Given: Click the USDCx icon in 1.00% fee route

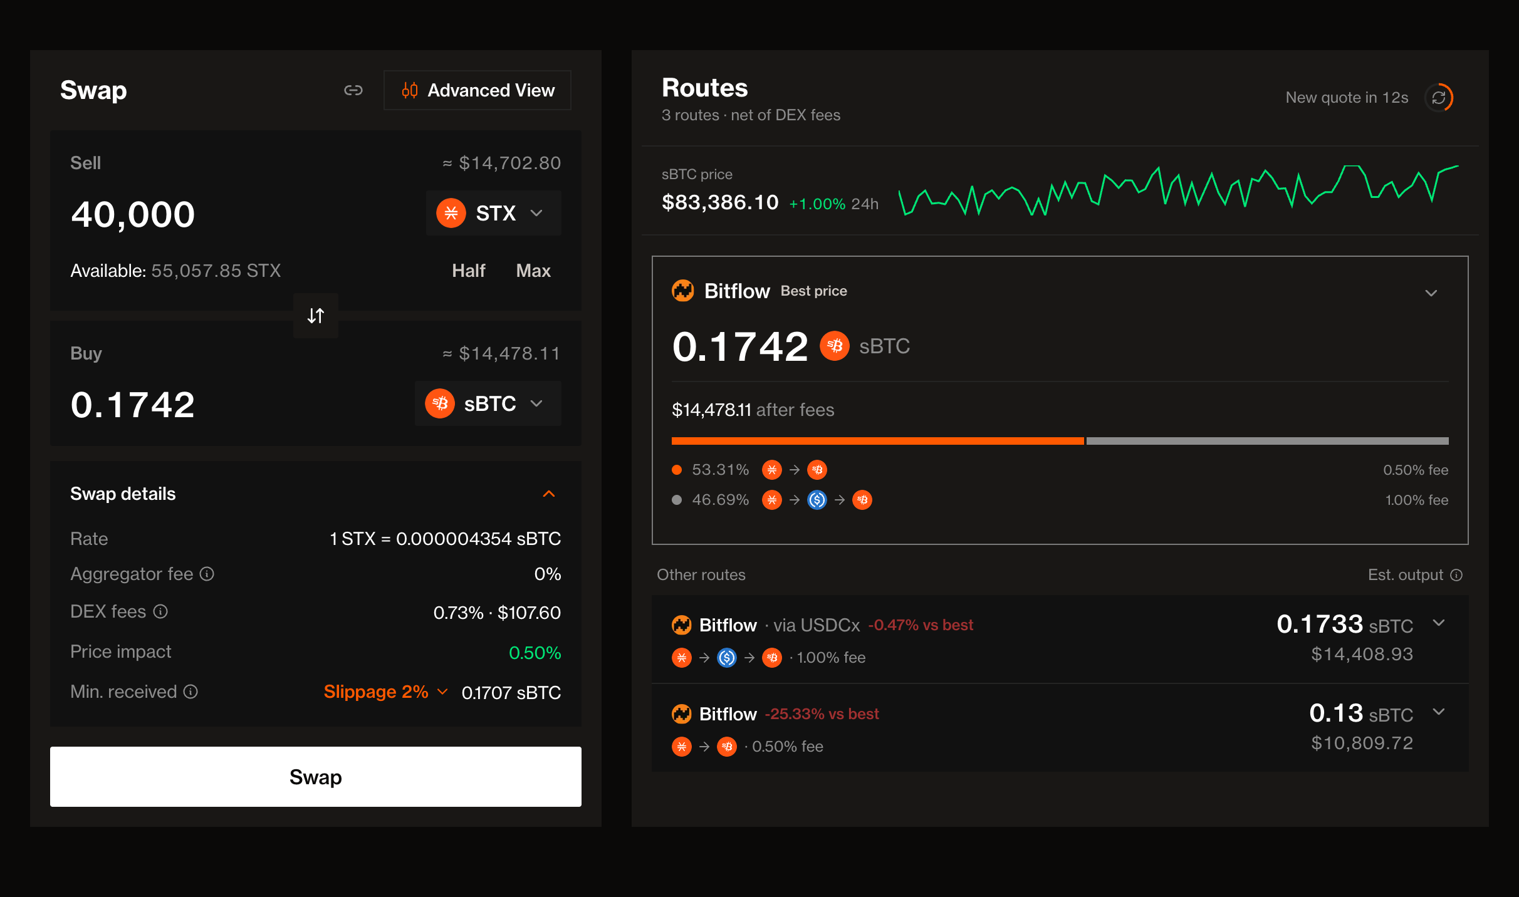Looking at the screenshot, I should (x=727, y=658).
